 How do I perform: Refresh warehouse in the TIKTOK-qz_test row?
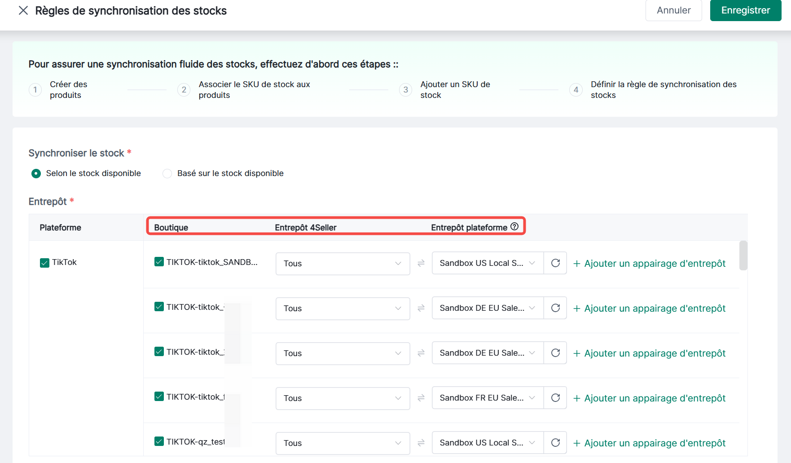tap(555, 443)
